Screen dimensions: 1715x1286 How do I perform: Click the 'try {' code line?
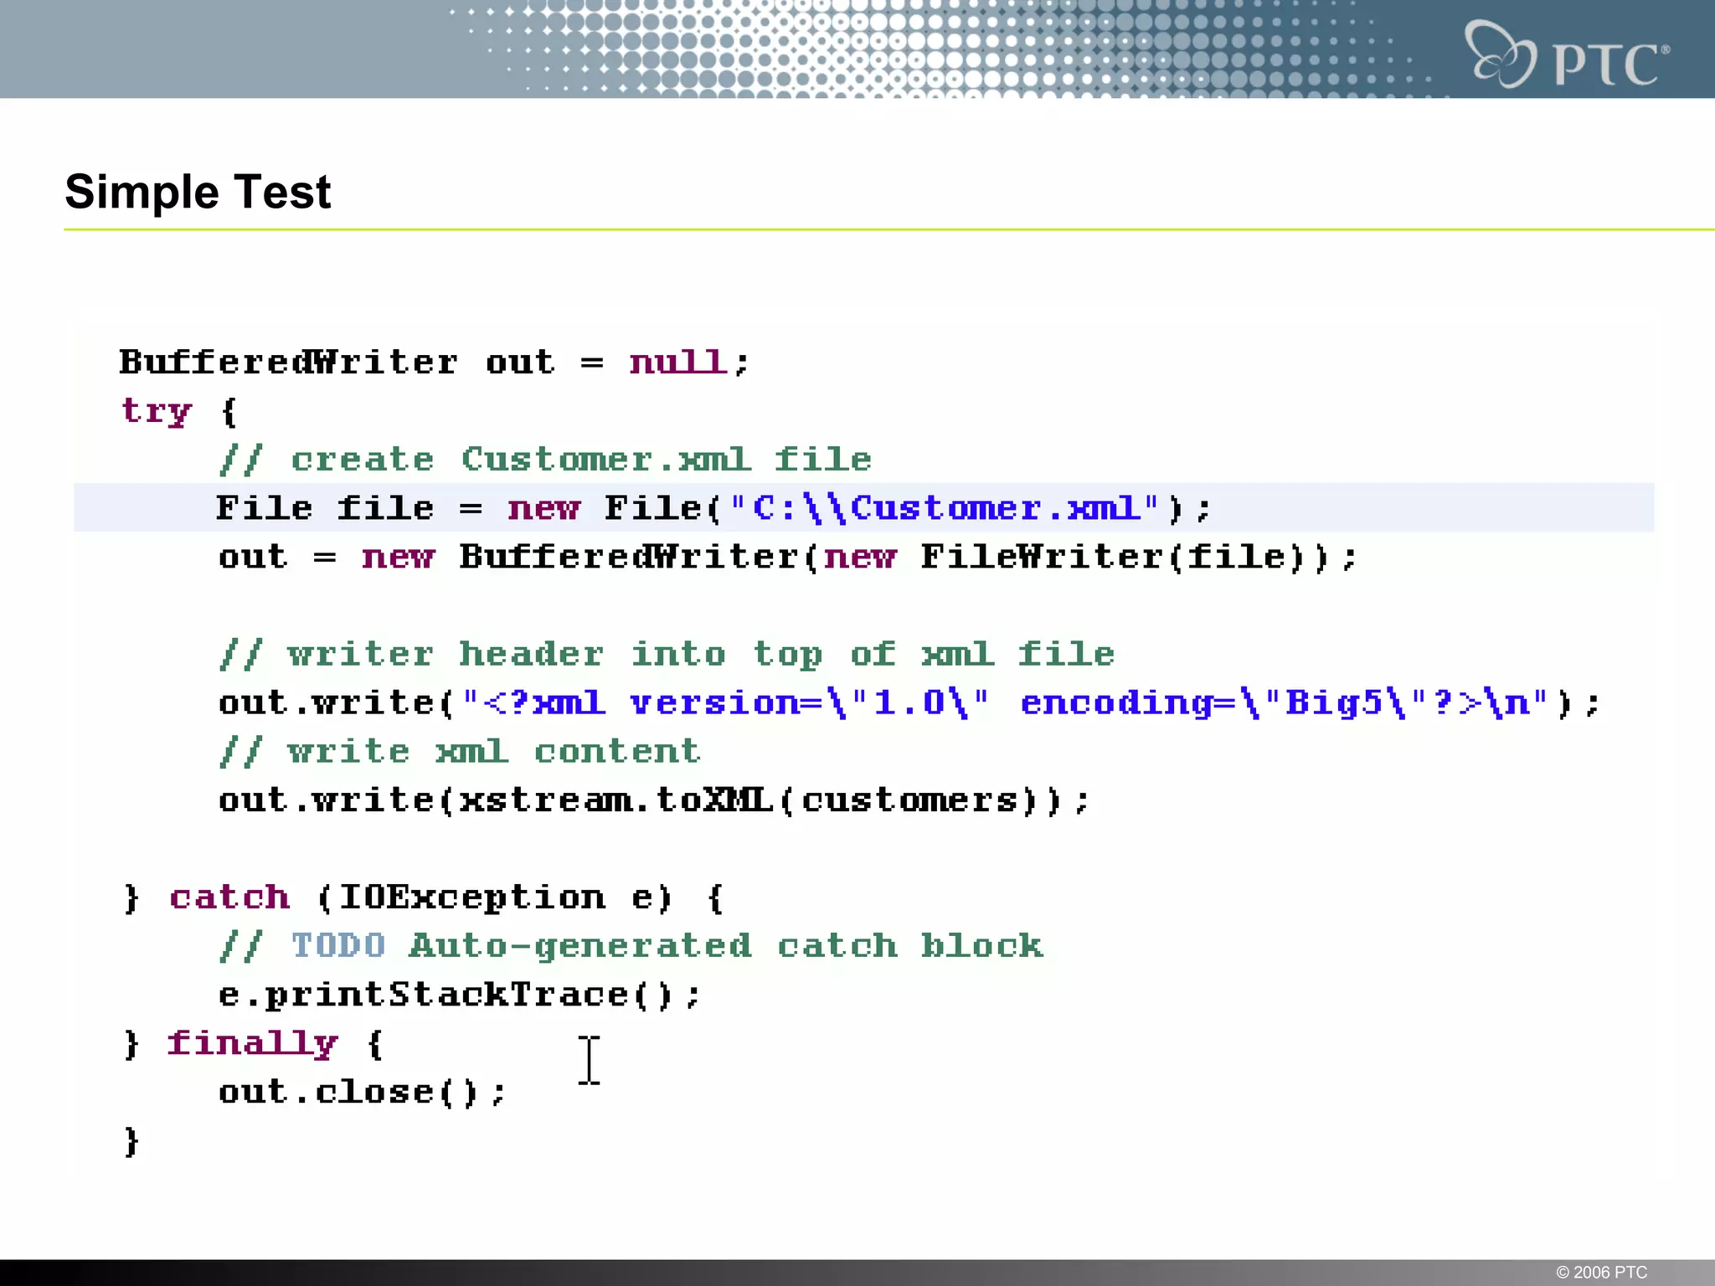(x=179, y=411)
